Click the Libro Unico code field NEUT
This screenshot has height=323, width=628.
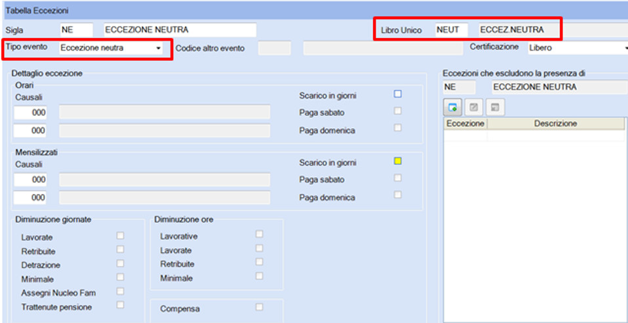tap(452, 30)
